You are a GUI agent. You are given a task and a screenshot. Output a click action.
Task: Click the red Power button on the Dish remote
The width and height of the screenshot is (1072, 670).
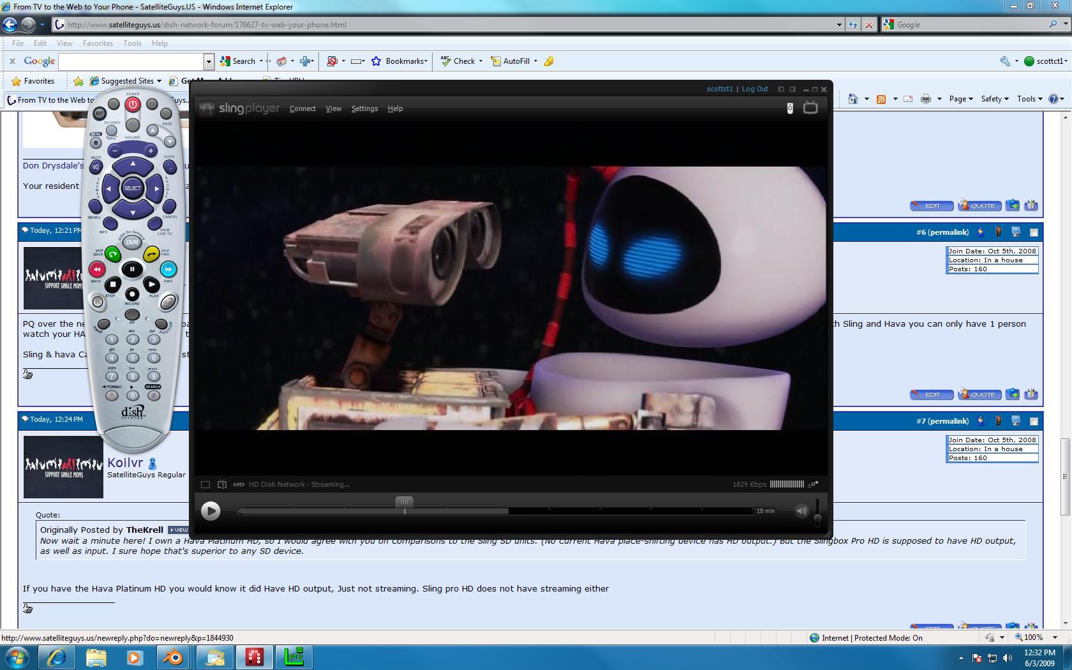pos(132,104)
